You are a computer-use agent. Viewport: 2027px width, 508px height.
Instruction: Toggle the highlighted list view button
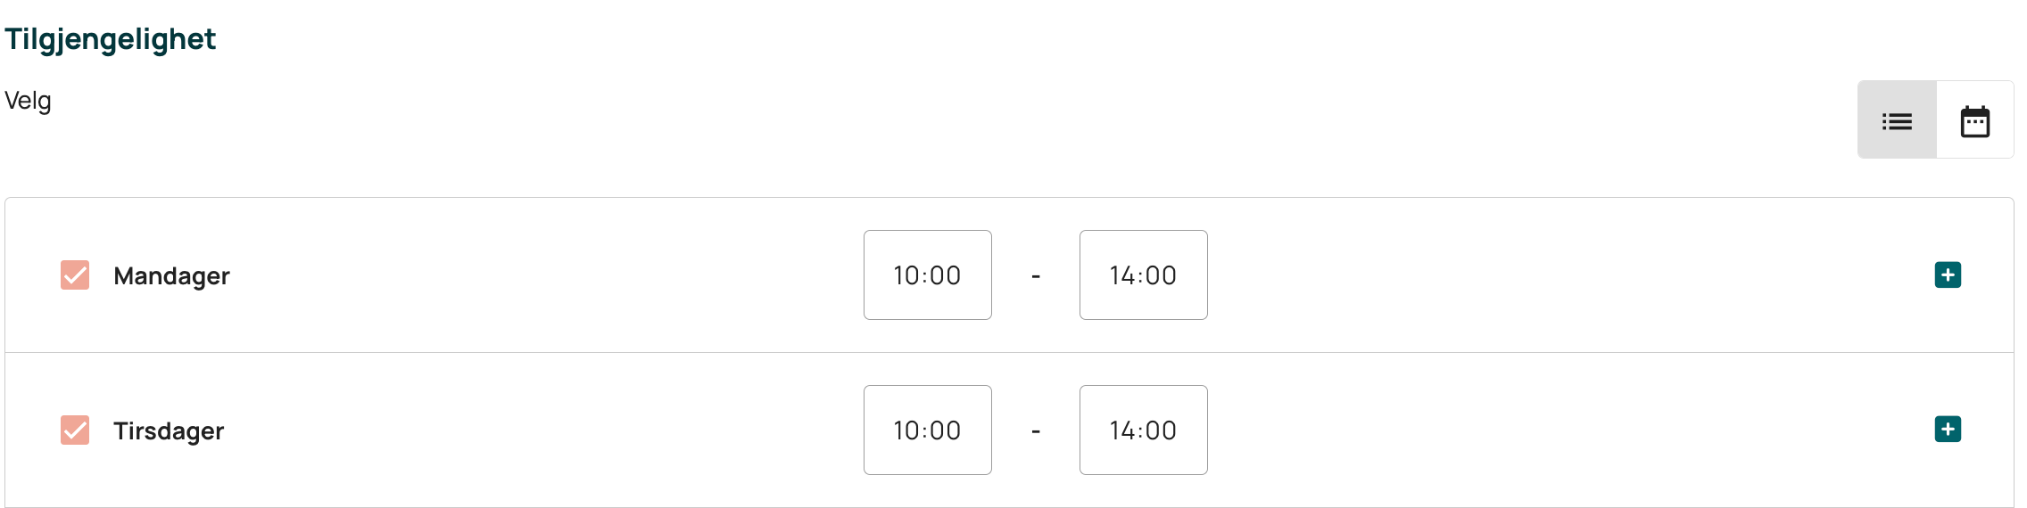[x=1897, y=119]
